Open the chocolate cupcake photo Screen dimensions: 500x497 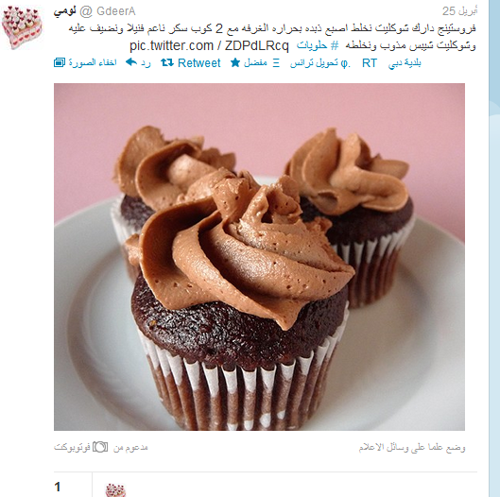(259, 257)
